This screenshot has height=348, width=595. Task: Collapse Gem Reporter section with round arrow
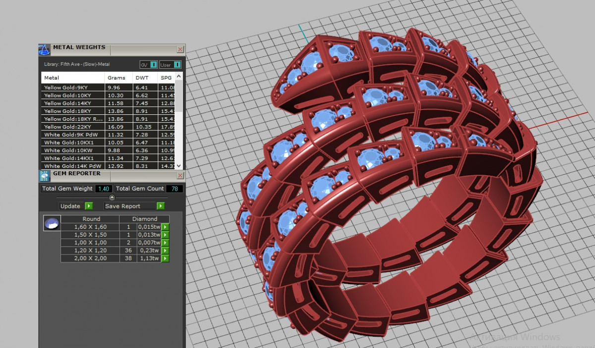tap(112, 198)
